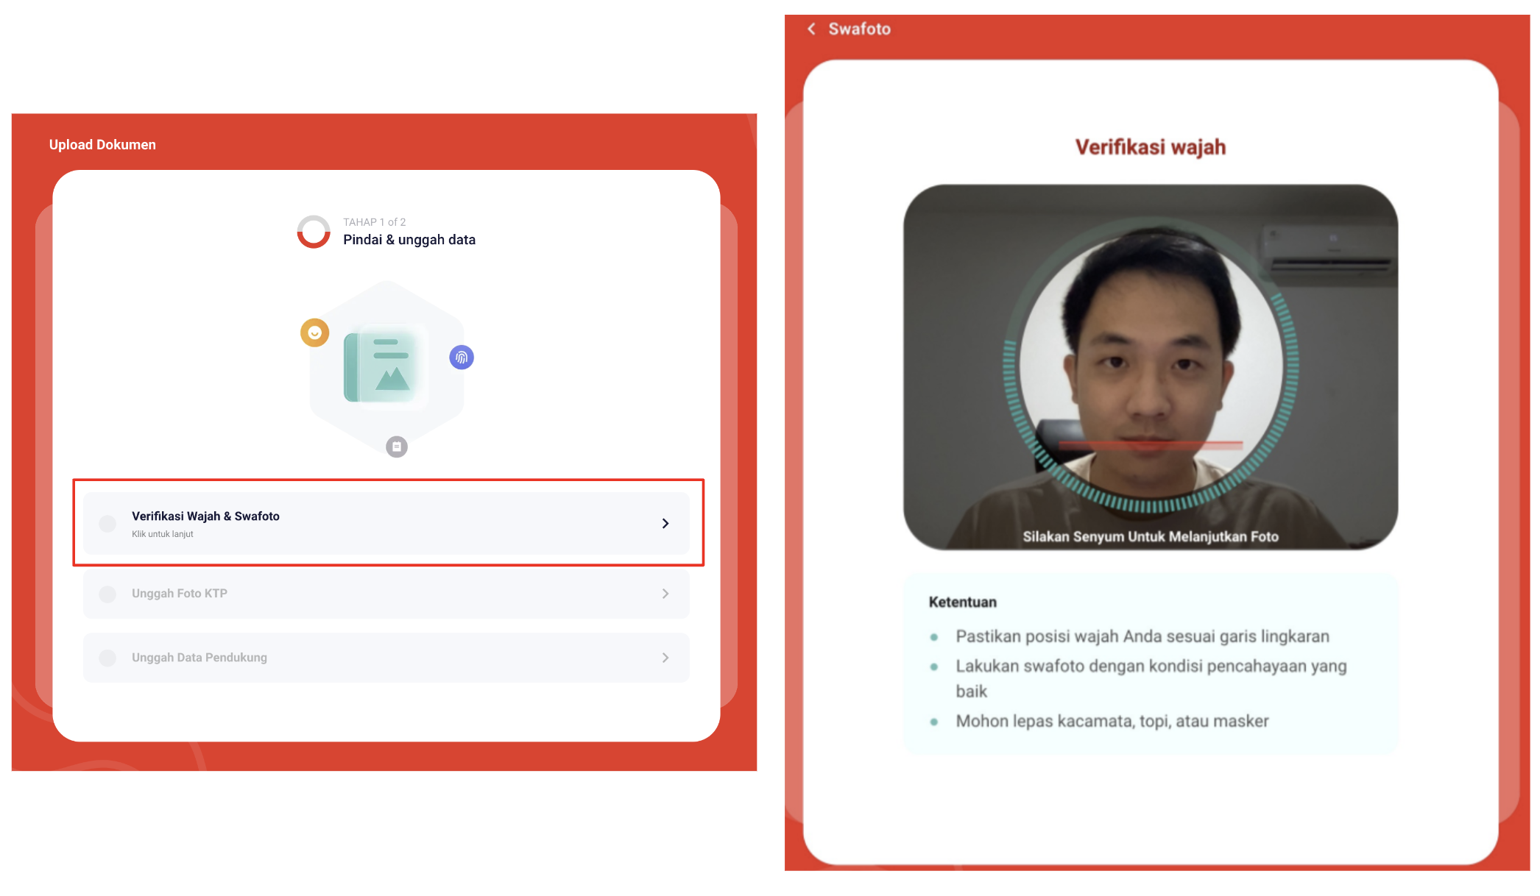Click the Lakukan swafoto dengan kondisi pencahayaan rule
Image resolution: width=1540 pixels, height=896 pixels.
[1151, 678]
